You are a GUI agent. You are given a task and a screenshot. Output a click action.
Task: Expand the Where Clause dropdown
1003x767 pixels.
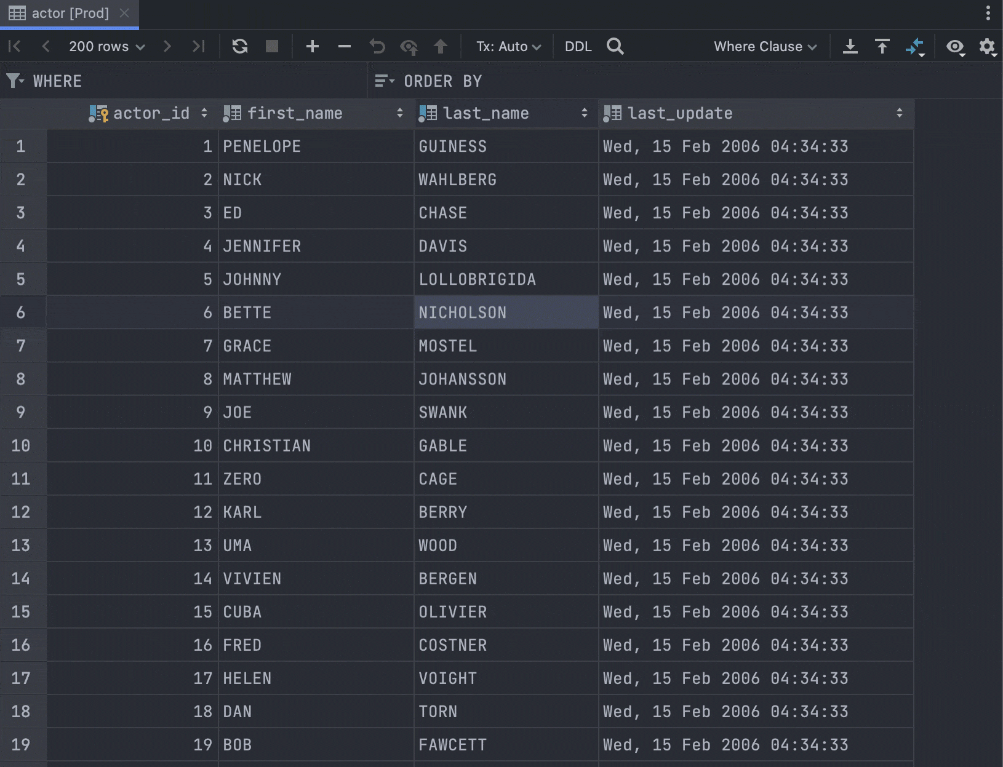tap(765, 47)
